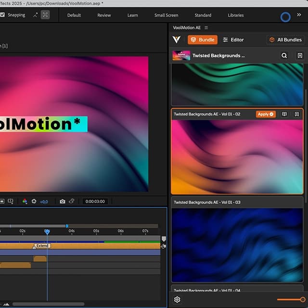Switch to the Default workspace

click(x=74, y=15)
